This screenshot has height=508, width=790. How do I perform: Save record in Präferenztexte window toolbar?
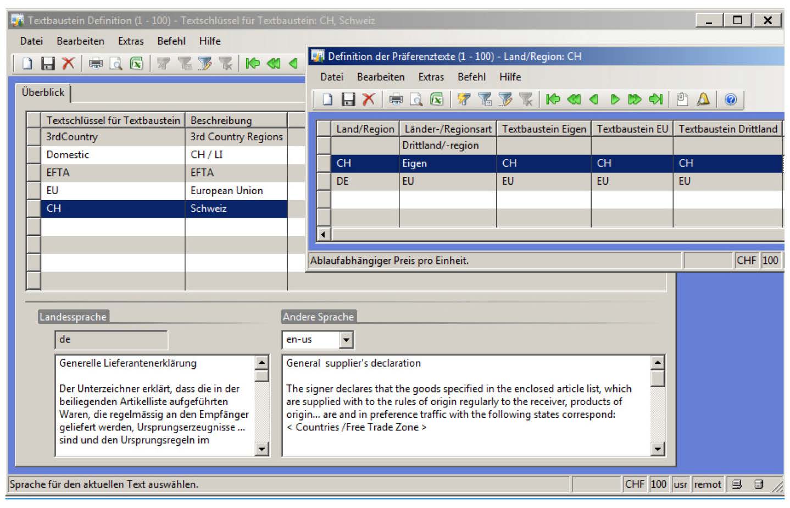tap(348, 99)
